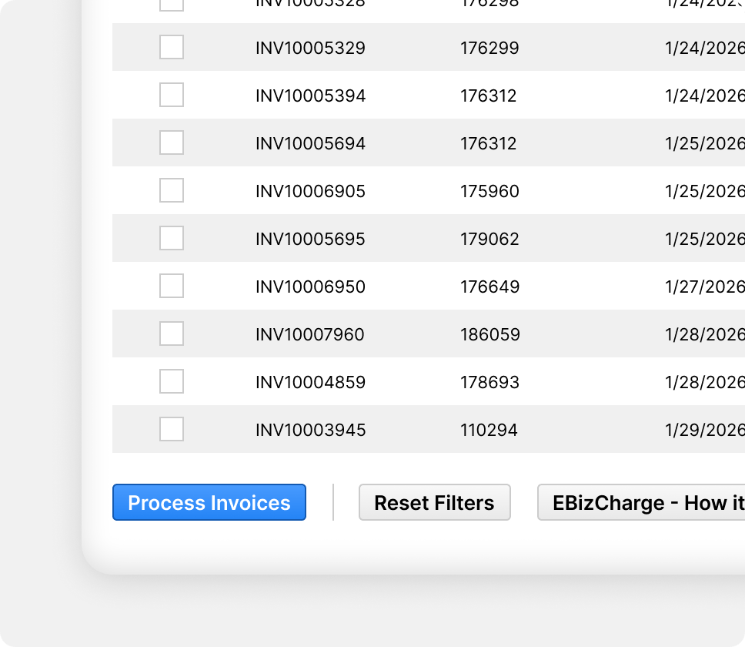
Task: Enable the checkbox beside INV10006905
Action: [x=171, y=191]
